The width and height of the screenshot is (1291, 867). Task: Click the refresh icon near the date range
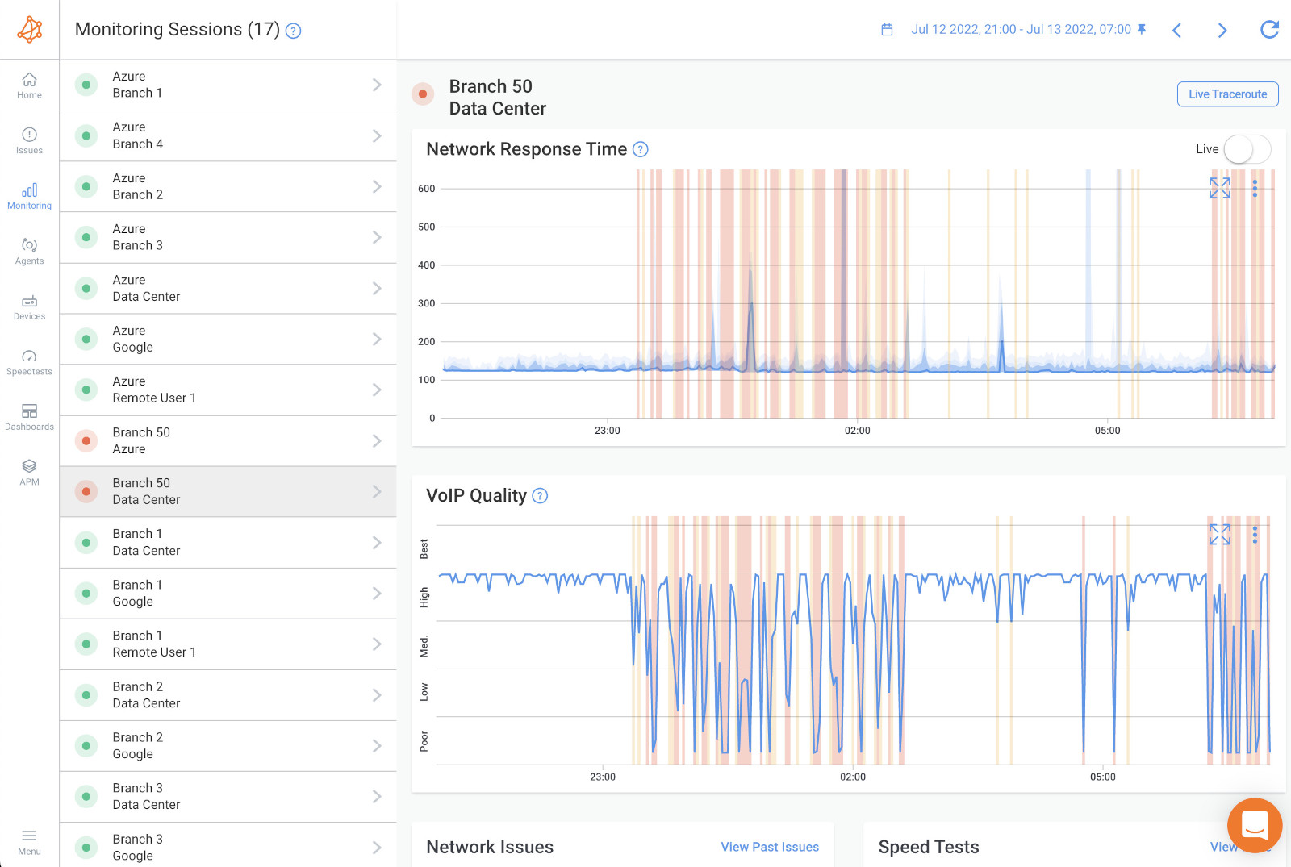[x=1269, y=29]
